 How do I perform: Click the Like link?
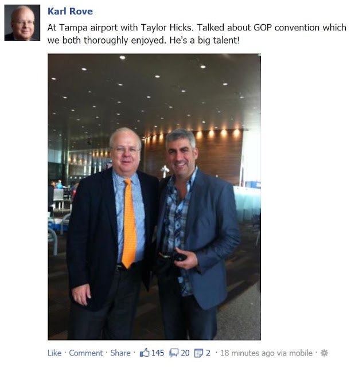click(x=54, y=353)
